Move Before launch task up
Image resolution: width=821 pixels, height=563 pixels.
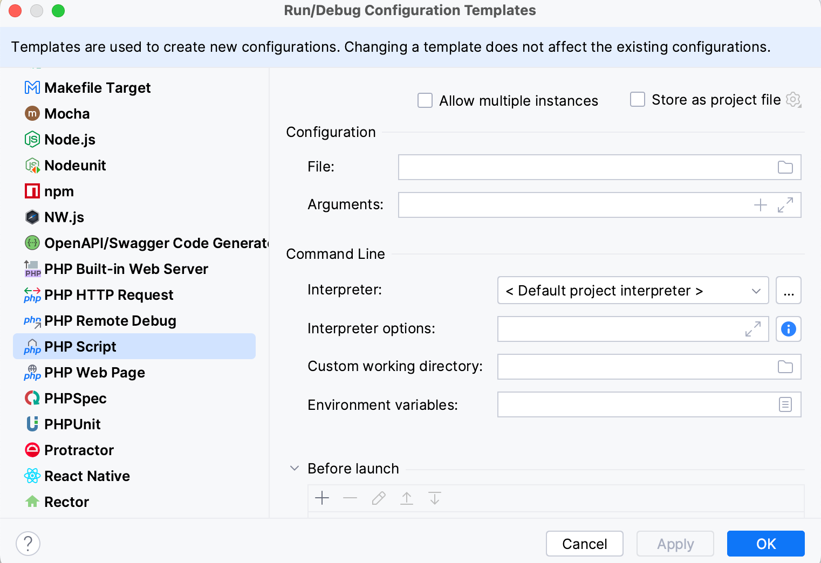(x=407, y=498)
